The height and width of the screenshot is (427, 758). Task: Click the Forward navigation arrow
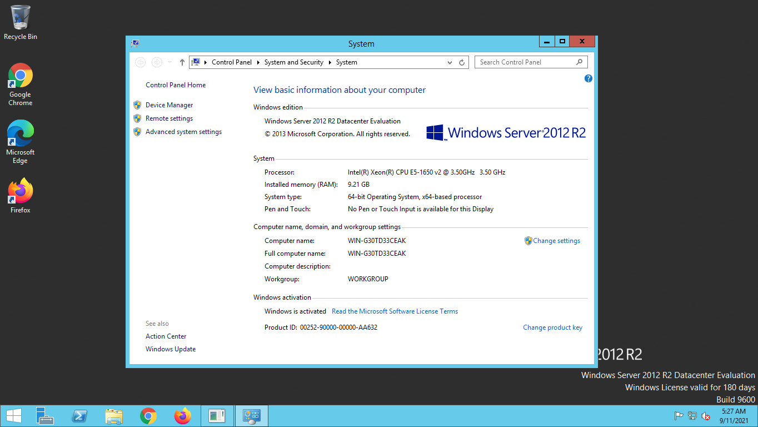(x=157, y=62)
